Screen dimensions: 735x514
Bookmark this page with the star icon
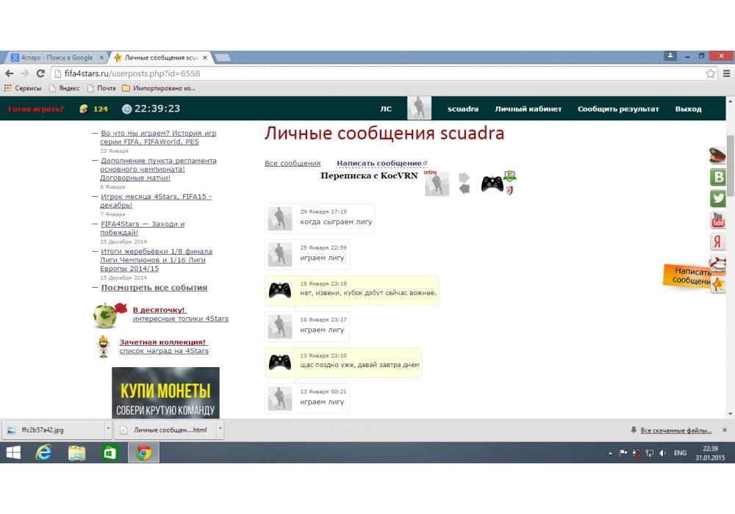pos(711,73)
